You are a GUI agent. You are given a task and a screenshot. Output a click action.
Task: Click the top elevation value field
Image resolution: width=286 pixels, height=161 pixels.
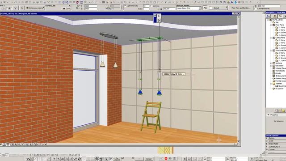90,6
